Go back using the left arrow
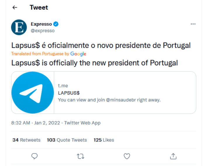 (15, 8)
